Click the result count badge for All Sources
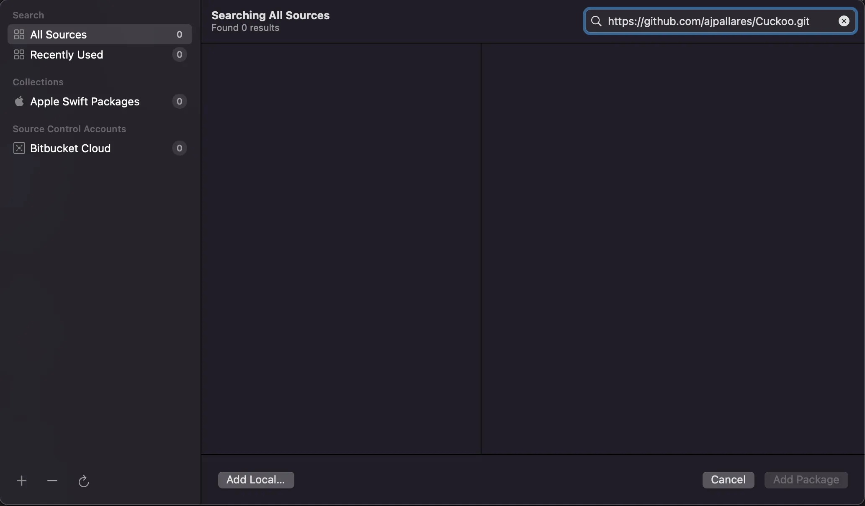865x506 pixels. pos(179,35)
